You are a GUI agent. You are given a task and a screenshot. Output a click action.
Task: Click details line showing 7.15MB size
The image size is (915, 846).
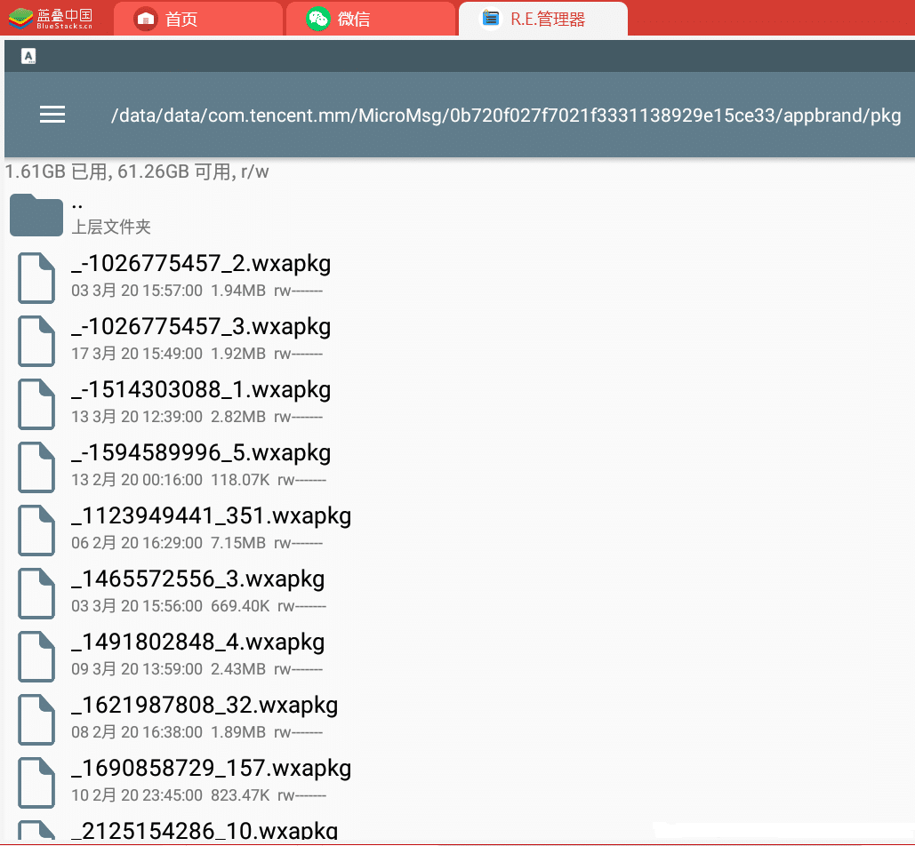tap(197, 543)
